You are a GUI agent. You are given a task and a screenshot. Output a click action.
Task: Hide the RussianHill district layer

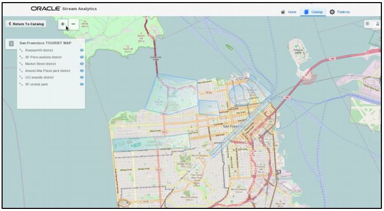tap(82, 50)
